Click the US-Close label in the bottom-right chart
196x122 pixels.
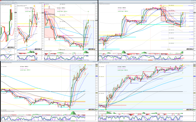click(x=121, y=67)
